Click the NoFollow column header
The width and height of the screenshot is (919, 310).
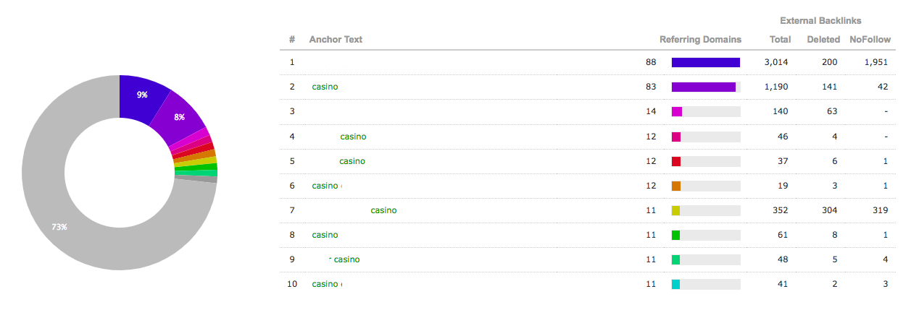tap(870, 40)
